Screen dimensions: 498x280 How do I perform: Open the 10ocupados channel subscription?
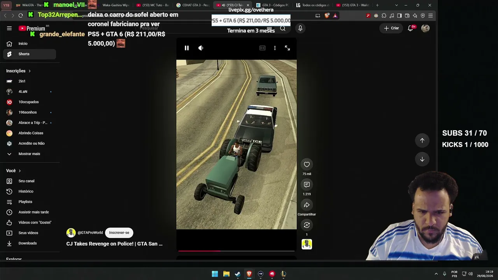30,102
